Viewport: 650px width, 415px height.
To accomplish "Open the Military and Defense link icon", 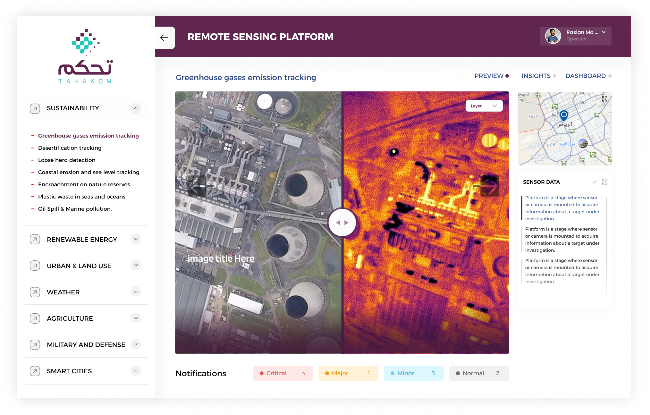I will (x=35, y=344).
